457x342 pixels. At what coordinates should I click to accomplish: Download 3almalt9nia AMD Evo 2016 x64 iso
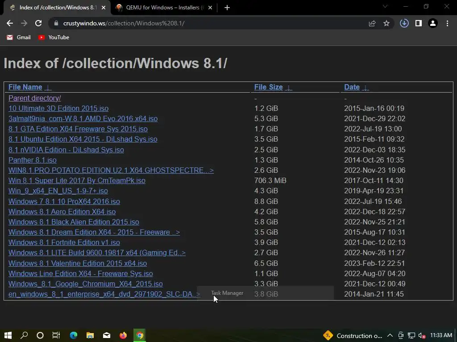click(83, 118)
